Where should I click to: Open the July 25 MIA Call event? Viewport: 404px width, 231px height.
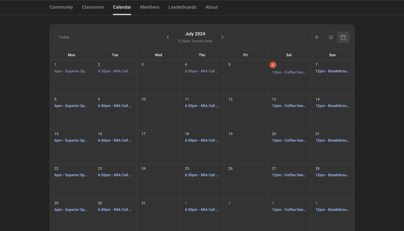coord(202,175)
